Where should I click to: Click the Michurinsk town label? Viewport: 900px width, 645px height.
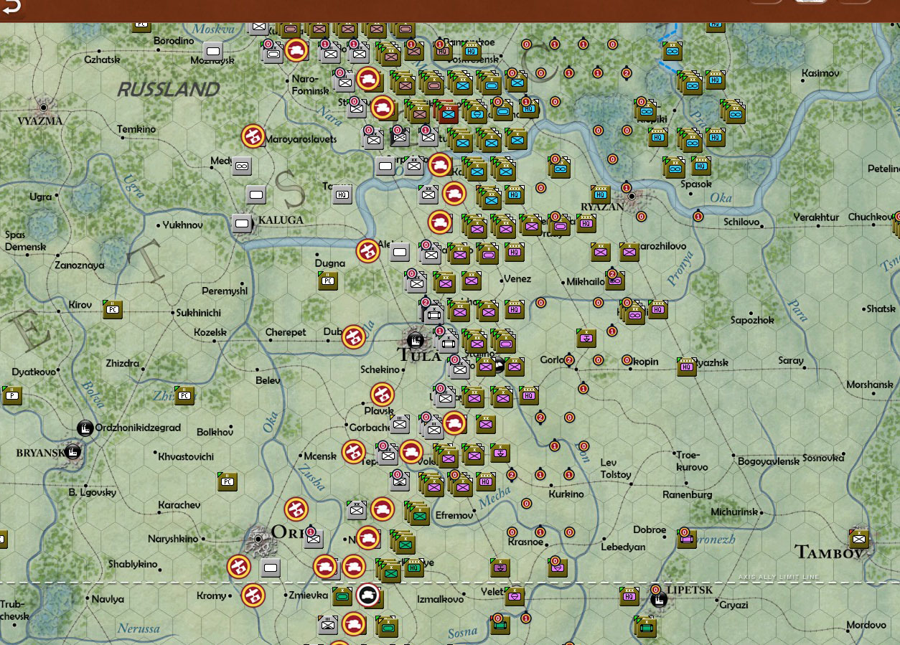(734, 512)
